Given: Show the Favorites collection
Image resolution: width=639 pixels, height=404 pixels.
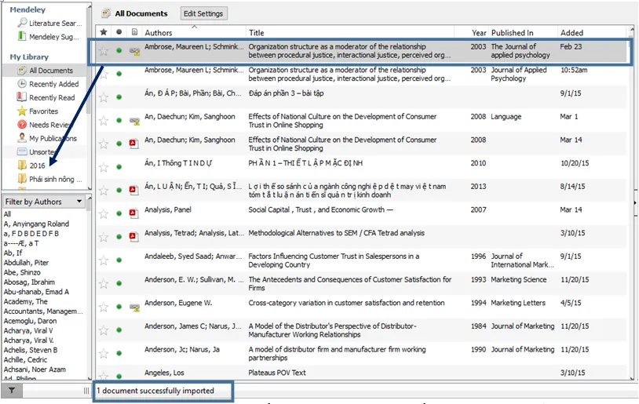Looking at the screenshot, I should point(38,111).
